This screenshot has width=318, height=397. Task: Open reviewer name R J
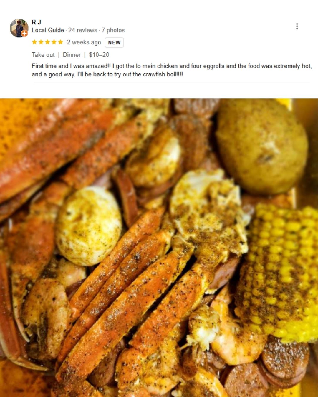[x=37, y=22]
